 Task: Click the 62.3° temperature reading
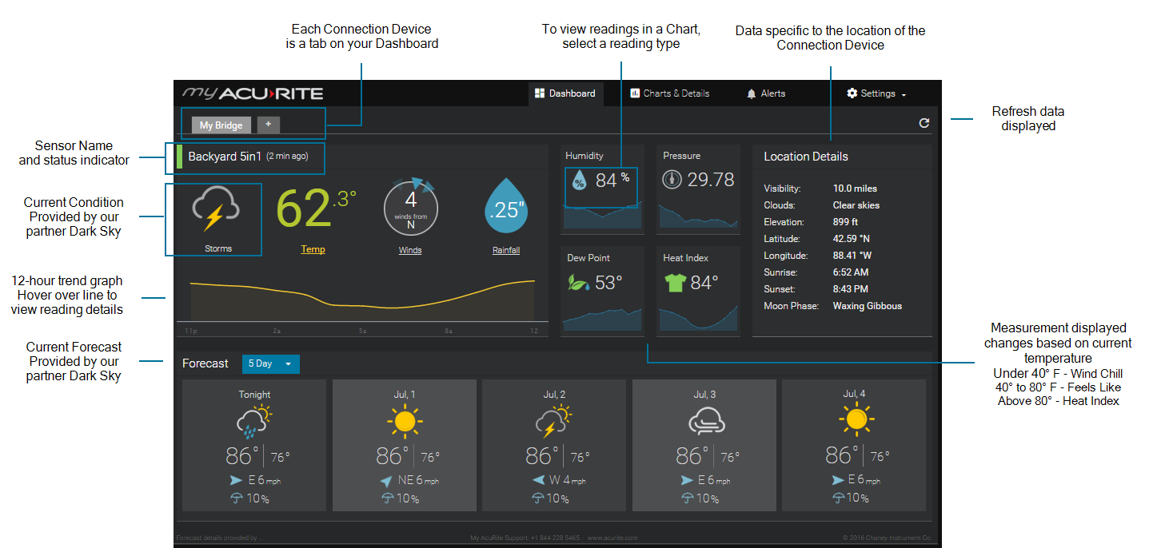316,208
